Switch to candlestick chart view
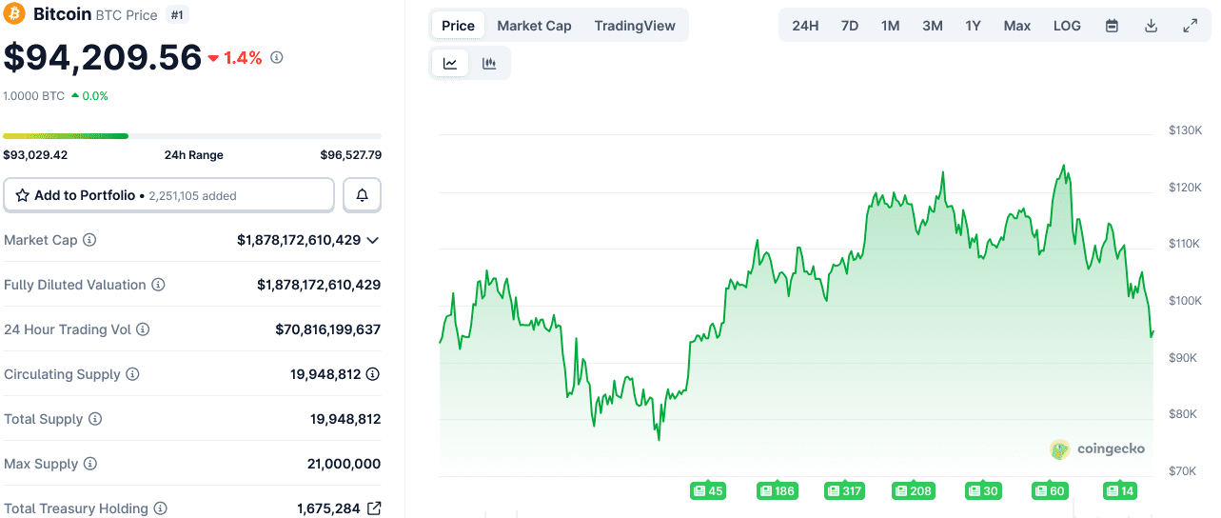1221x518 pixels. pyautogui.click(x=489, y=64)
